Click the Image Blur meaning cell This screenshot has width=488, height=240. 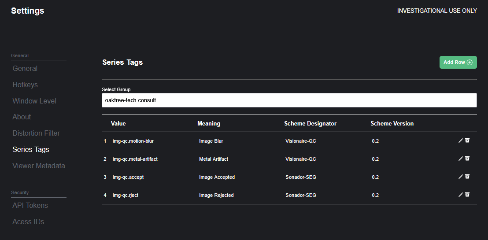[211, 141]
